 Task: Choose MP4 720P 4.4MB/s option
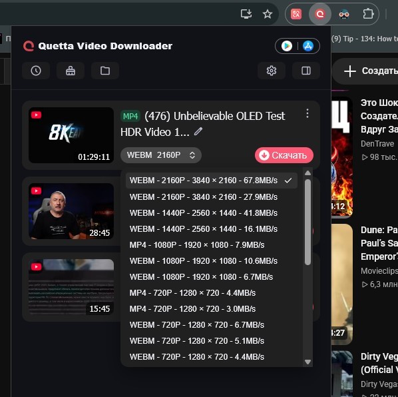(211, 293)
